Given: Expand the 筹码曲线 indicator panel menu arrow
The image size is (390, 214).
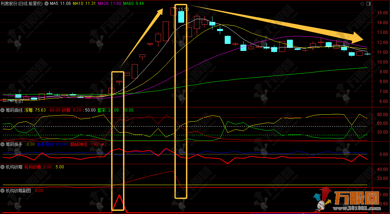Looking at the screenshot, I should (x=3, y=110).
